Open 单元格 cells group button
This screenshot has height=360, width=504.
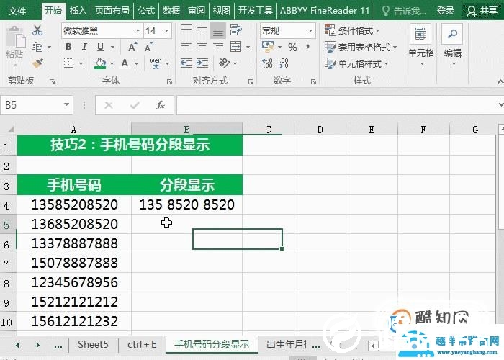pyautogui.click(x=420, y=45)
